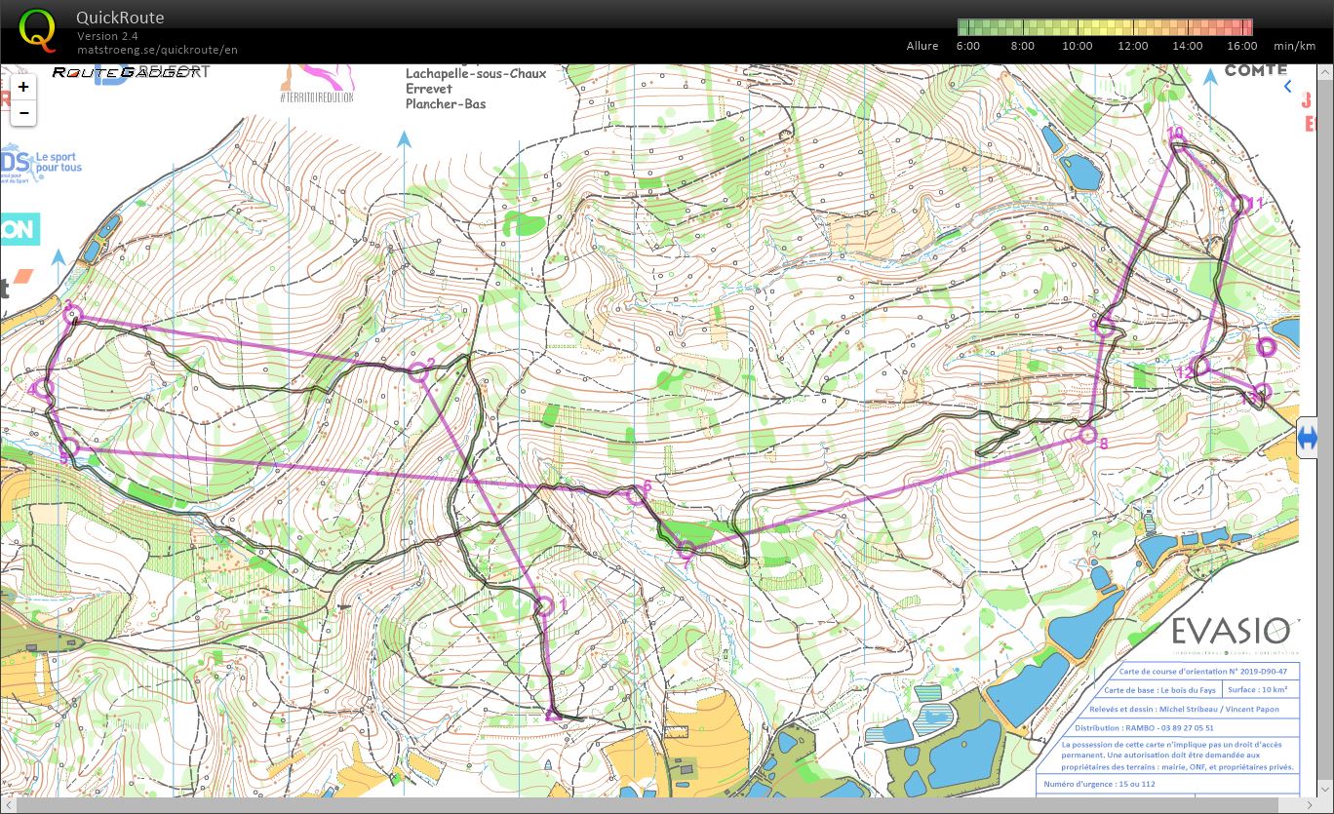The height and width of the screenshot is (814, 1334).
Task: Click the Allure legend label
Action: pyautogui.click(x=922, y=46)
